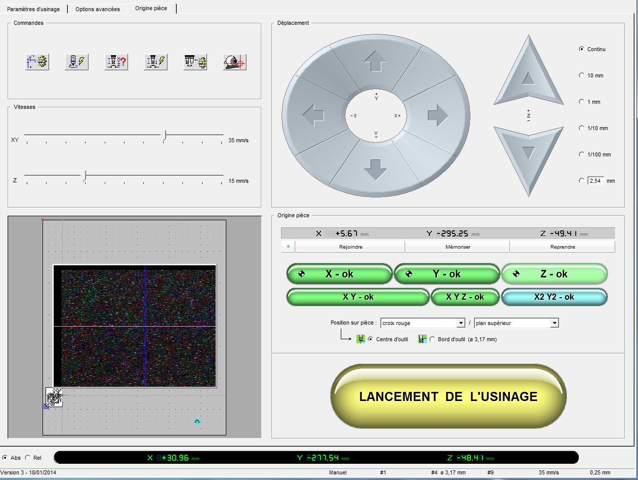Open the webcam crosshair positioning icon
The image size is (638, 480).
click(x=234, y=62)
